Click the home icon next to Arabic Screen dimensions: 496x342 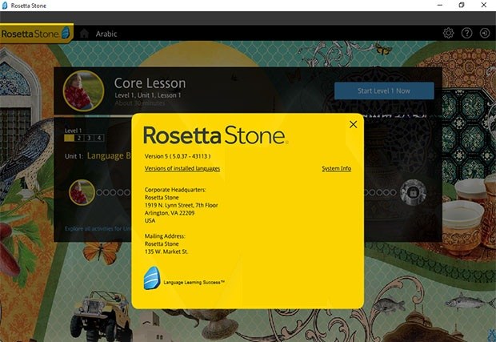84,34
